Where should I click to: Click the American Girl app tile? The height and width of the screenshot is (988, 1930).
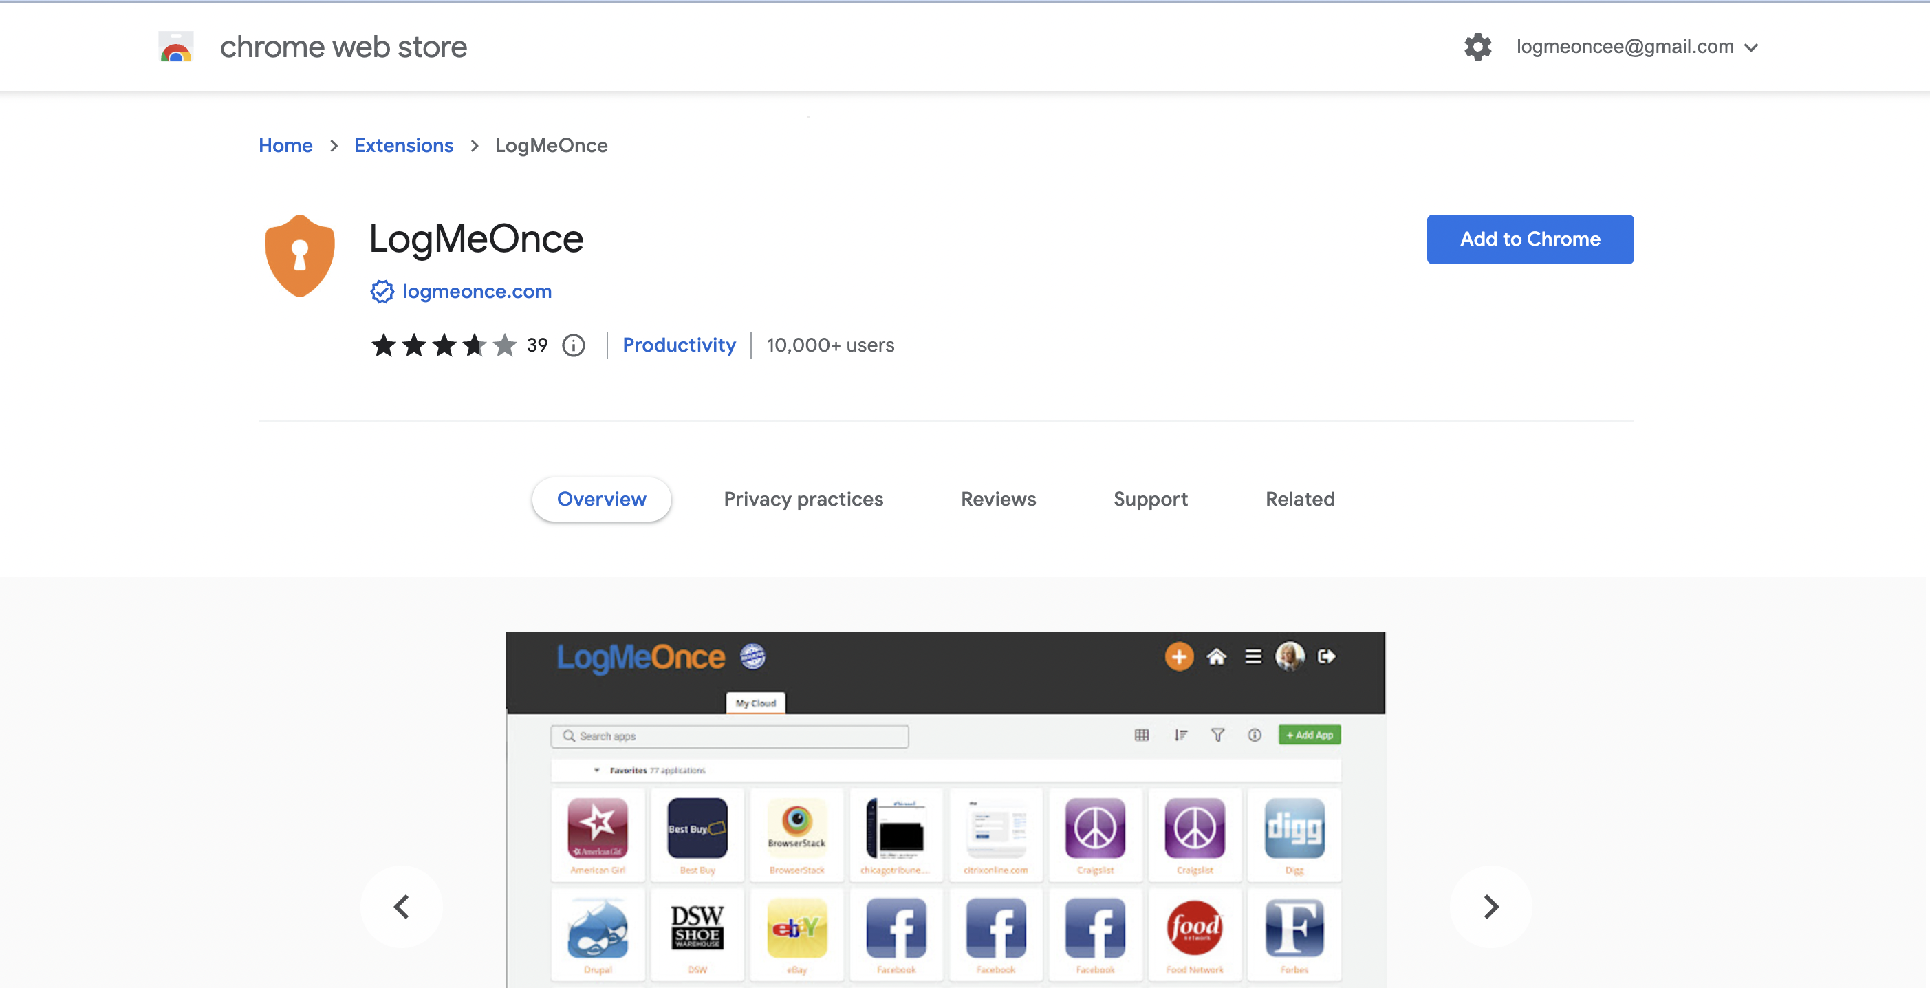[597, 835]
